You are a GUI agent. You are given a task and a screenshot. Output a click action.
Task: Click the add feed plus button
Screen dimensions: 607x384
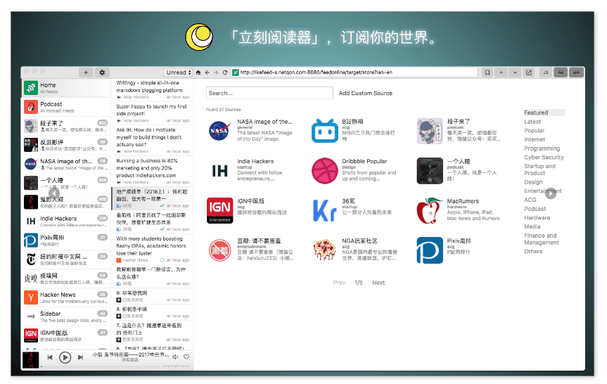coord(85,72)
